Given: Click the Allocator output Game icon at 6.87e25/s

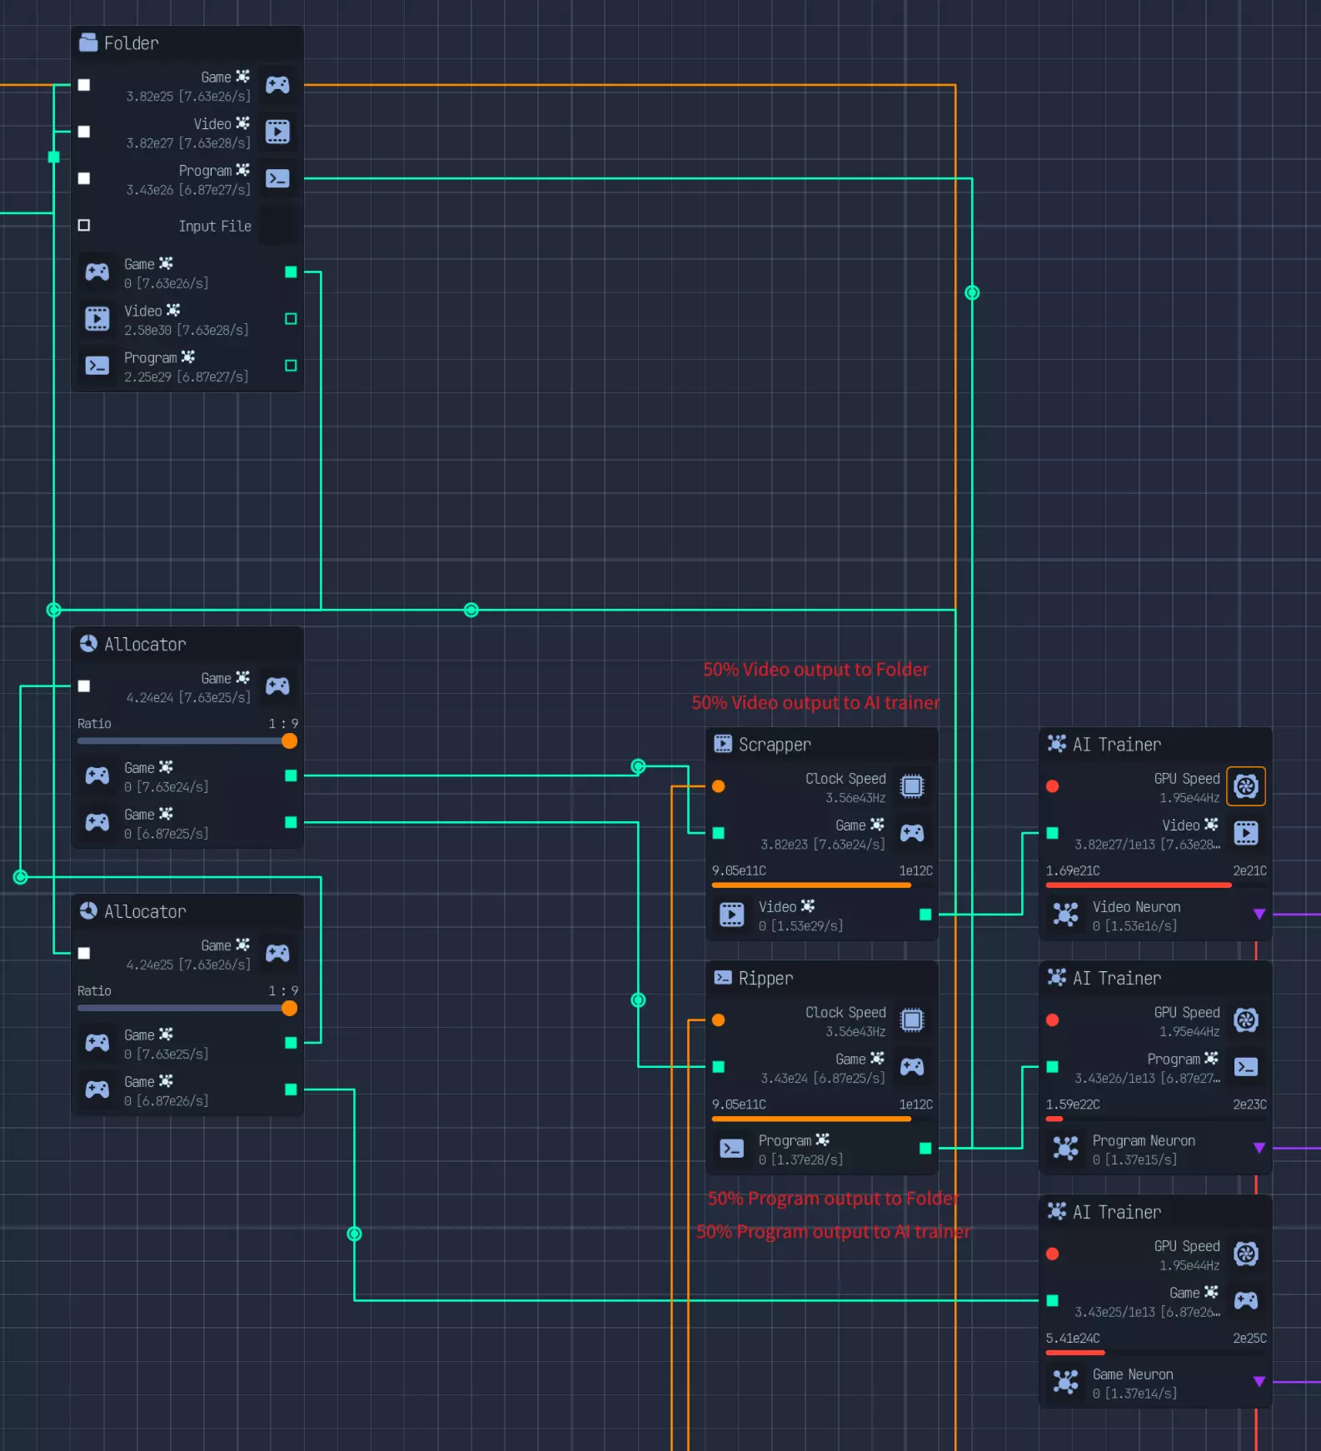Looking at the screenshot, I should point(97,822).
